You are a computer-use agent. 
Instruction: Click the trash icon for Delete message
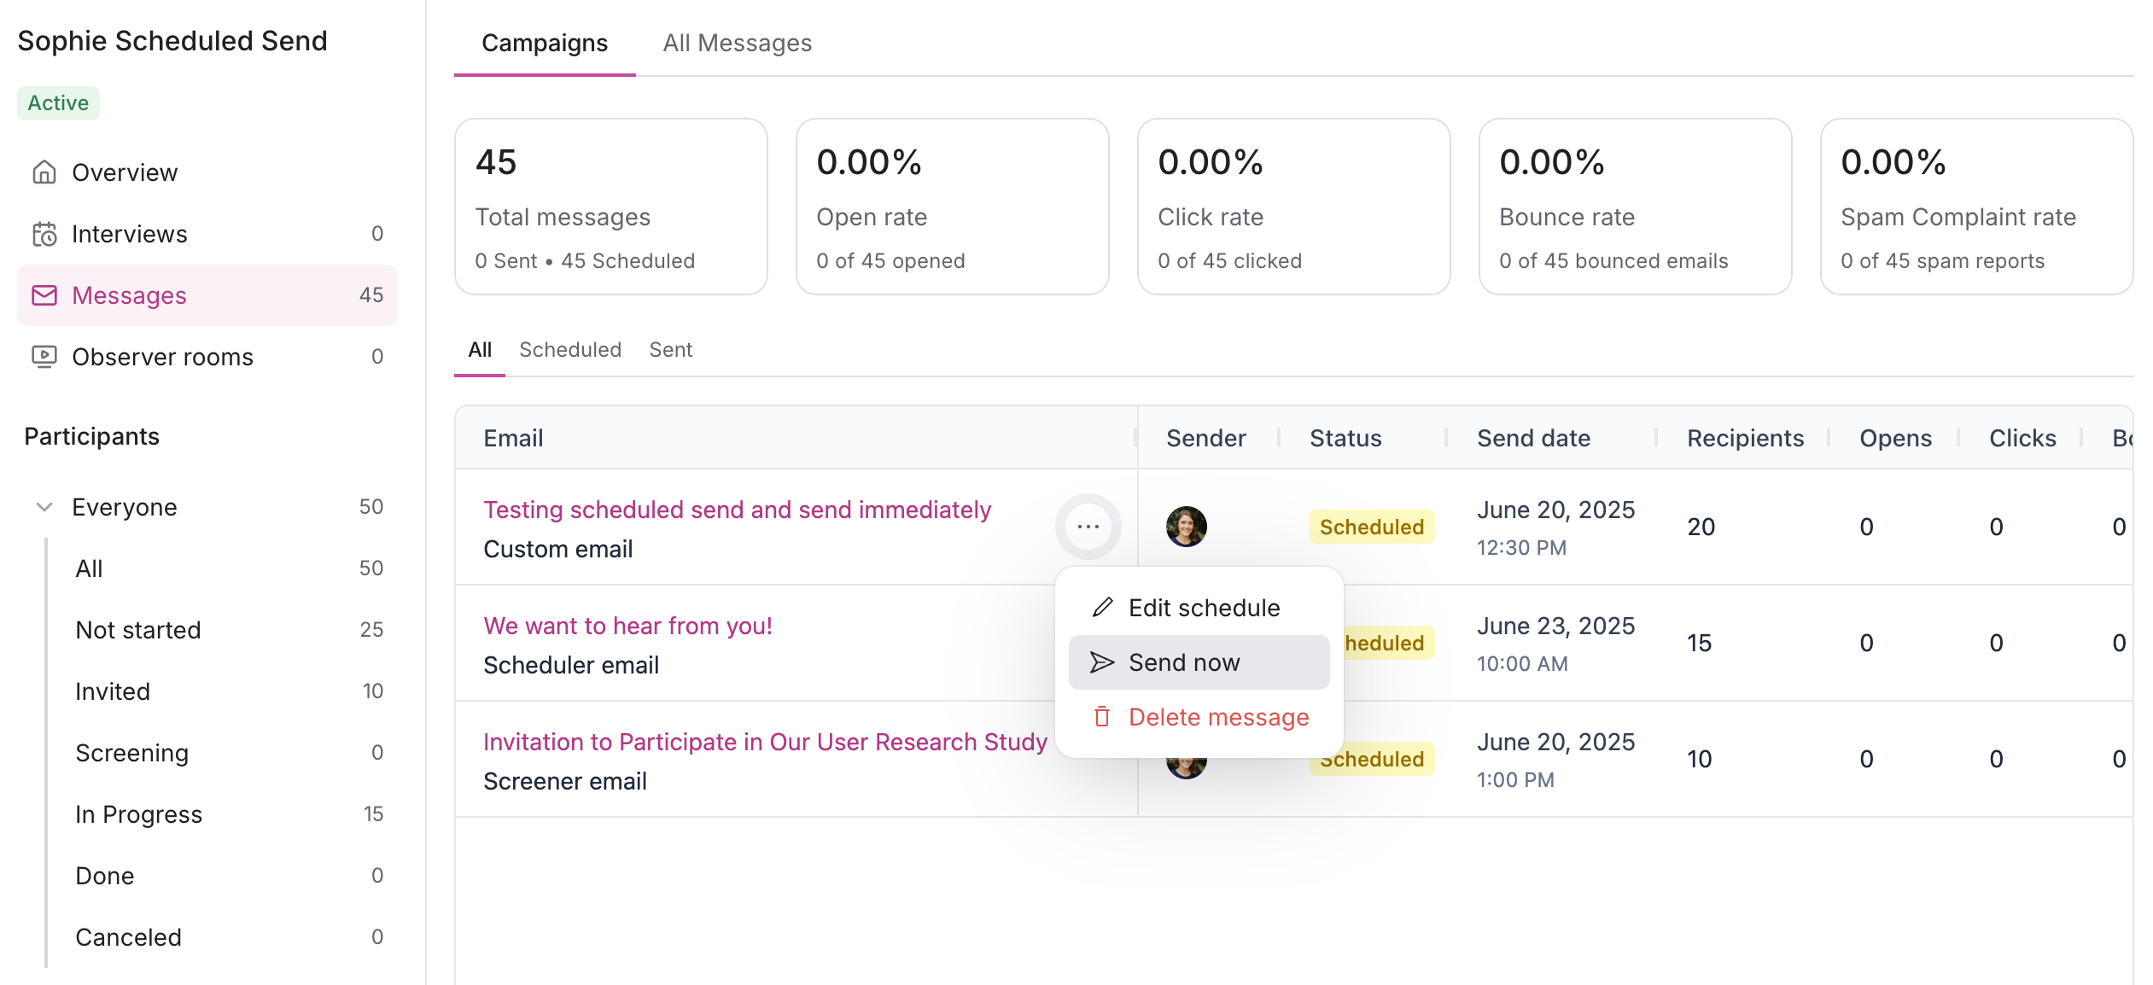click(1102, 717)
